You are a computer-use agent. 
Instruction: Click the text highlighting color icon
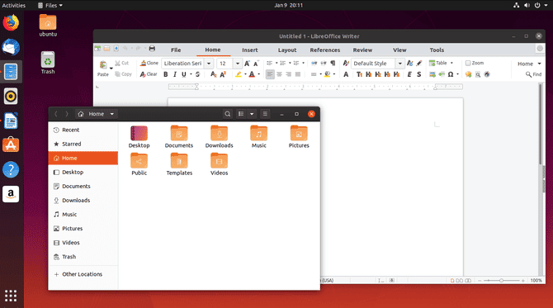(x=239, y=74)
